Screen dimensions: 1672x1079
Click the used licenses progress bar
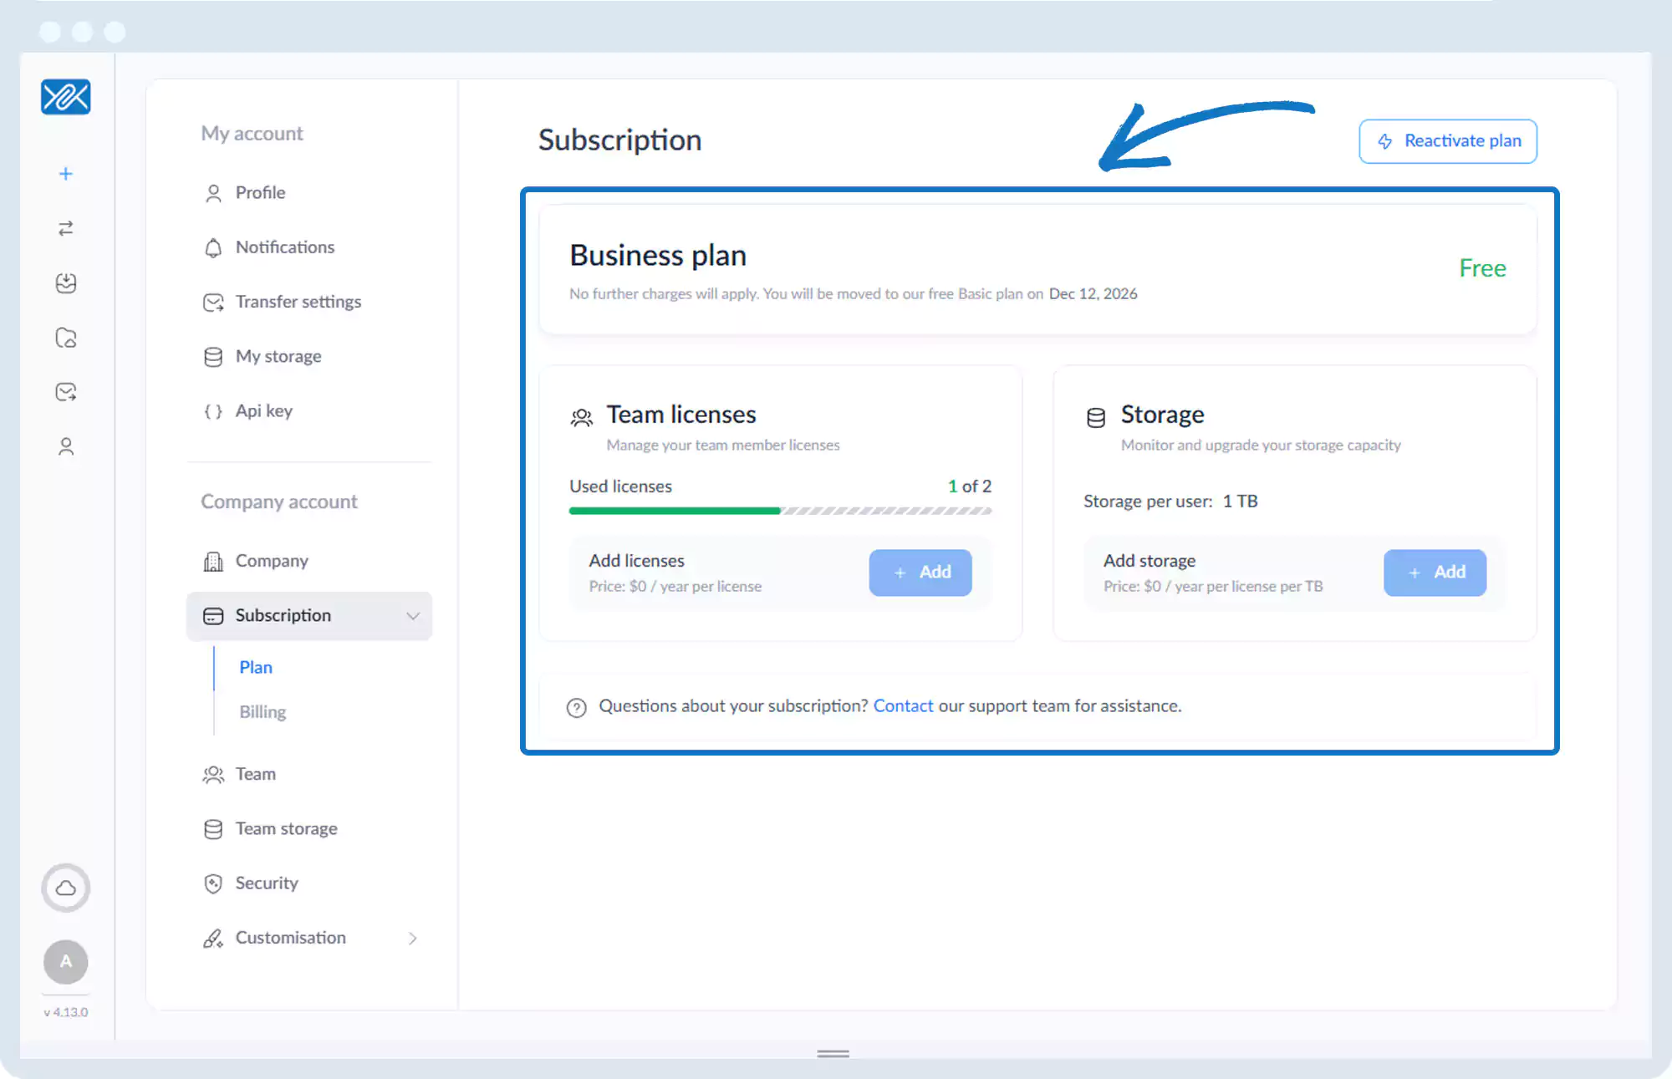click(x=780, y=511)
